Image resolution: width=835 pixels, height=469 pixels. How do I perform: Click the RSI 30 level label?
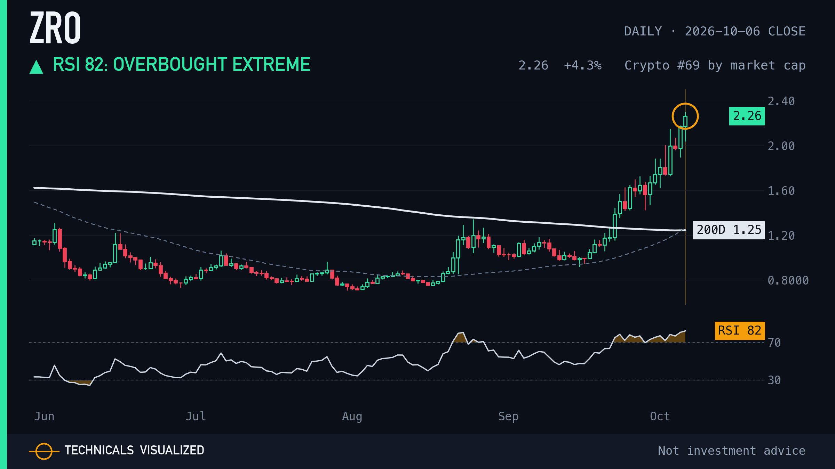[x=774, y=380]
